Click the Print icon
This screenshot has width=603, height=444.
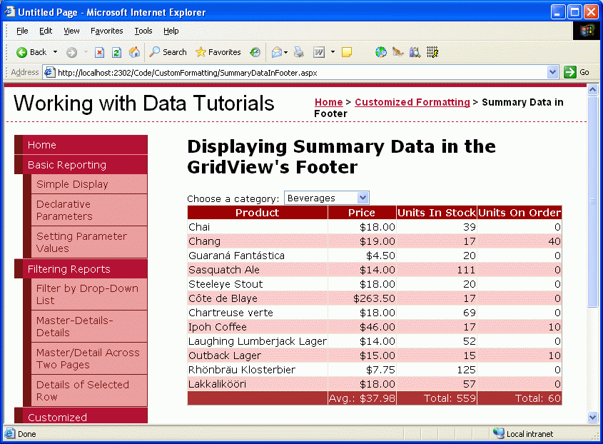click(298, 52)
